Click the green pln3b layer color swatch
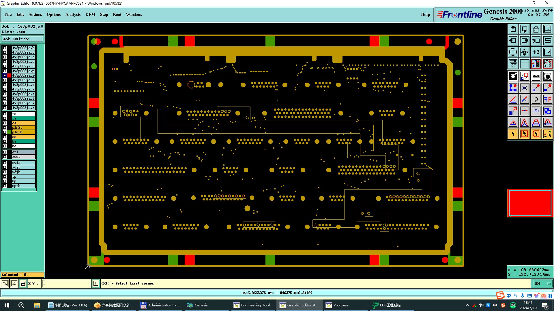The width and height of the screenshot is (554, 311). [x=9, y=132]
